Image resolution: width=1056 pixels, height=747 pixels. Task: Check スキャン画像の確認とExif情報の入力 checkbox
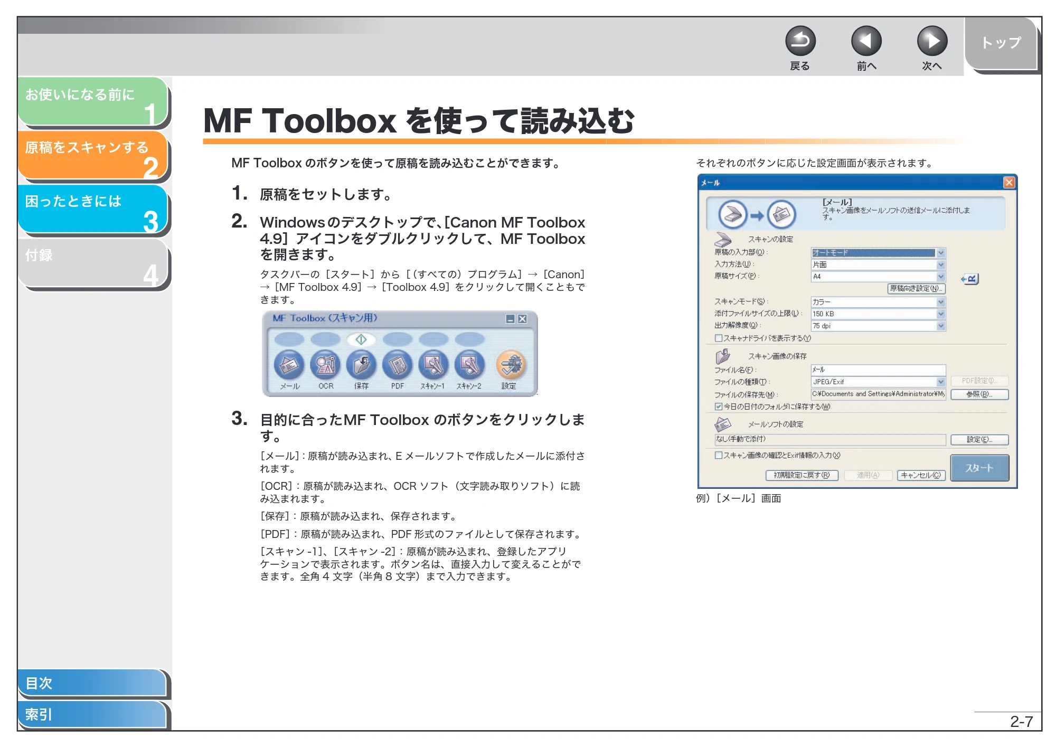718,455
